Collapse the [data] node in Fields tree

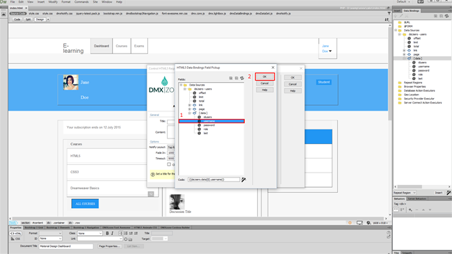pyautogui.click(x=189, y=113)
